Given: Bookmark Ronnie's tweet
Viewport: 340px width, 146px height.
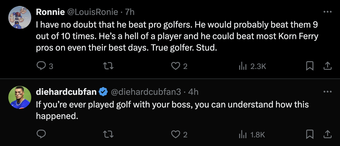Looking at the screenshot, I should tap(310, 66).
